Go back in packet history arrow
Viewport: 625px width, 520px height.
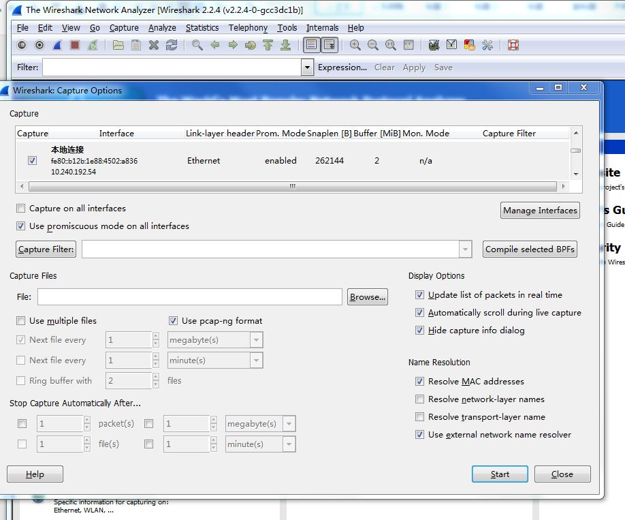[215, 45]
